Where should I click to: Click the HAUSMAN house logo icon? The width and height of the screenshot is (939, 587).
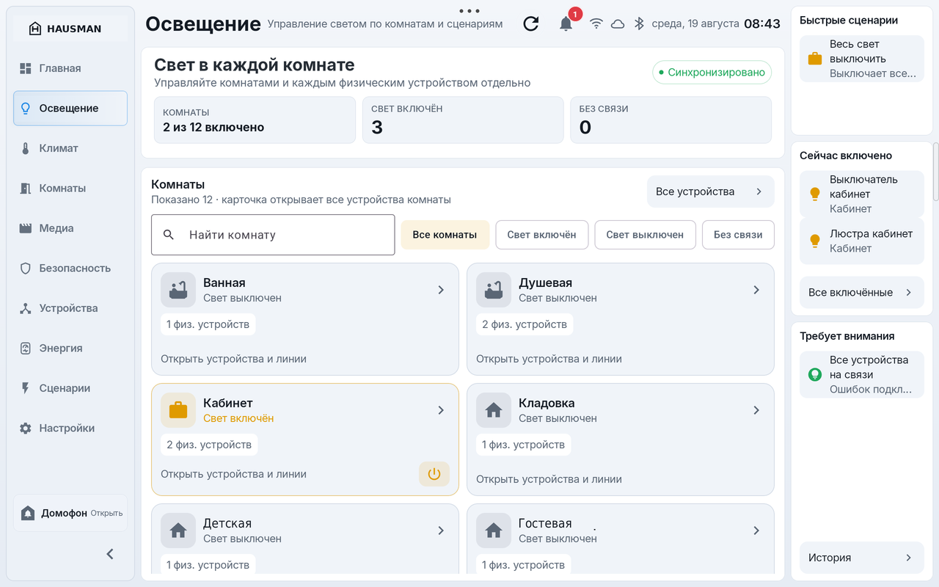tap(34, 29)
